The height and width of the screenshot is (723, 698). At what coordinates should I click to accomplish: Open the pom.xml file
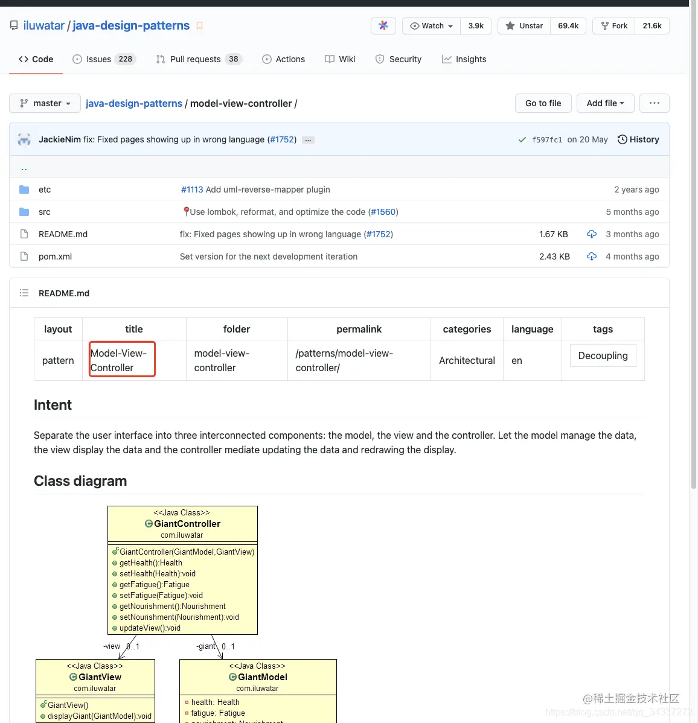(56, 256)
